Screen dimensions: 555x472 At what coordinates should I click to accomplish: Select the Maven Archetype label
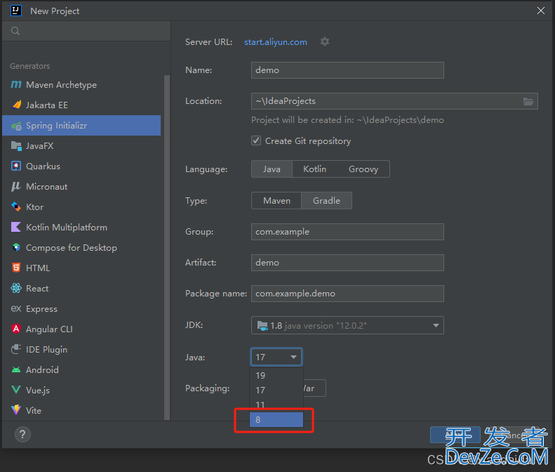pos(61,85)
